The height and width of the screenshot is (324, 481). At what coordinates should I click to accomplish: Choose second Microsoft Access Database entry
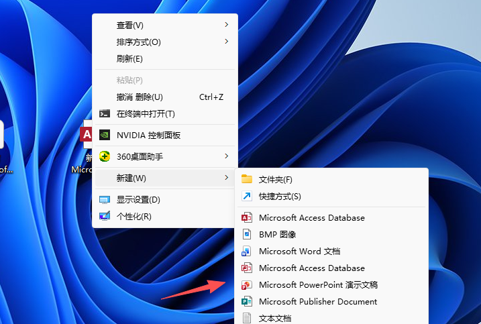point(331,268)
